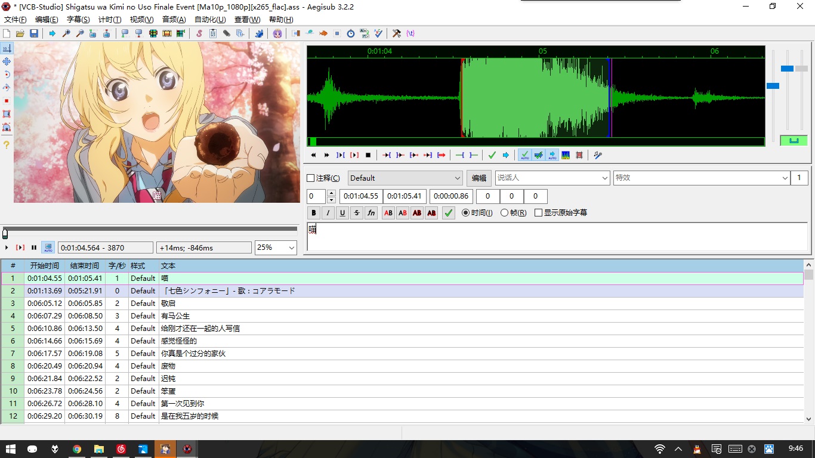Viewport: 815px width, 458px height.
Task: Open the 字幕(S) menu
Action: [x=78, y=20]
